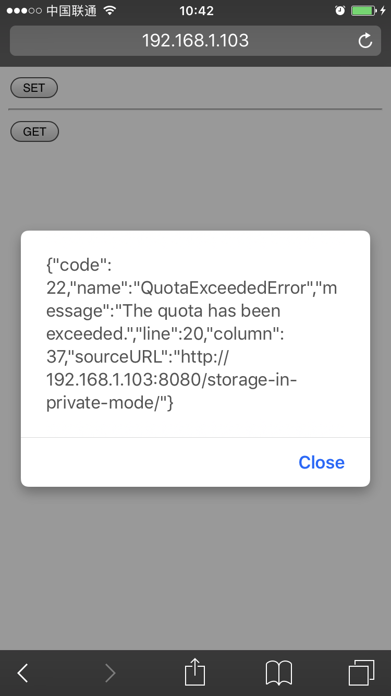Tap the alarm clock status icon

tap(340, 10)
